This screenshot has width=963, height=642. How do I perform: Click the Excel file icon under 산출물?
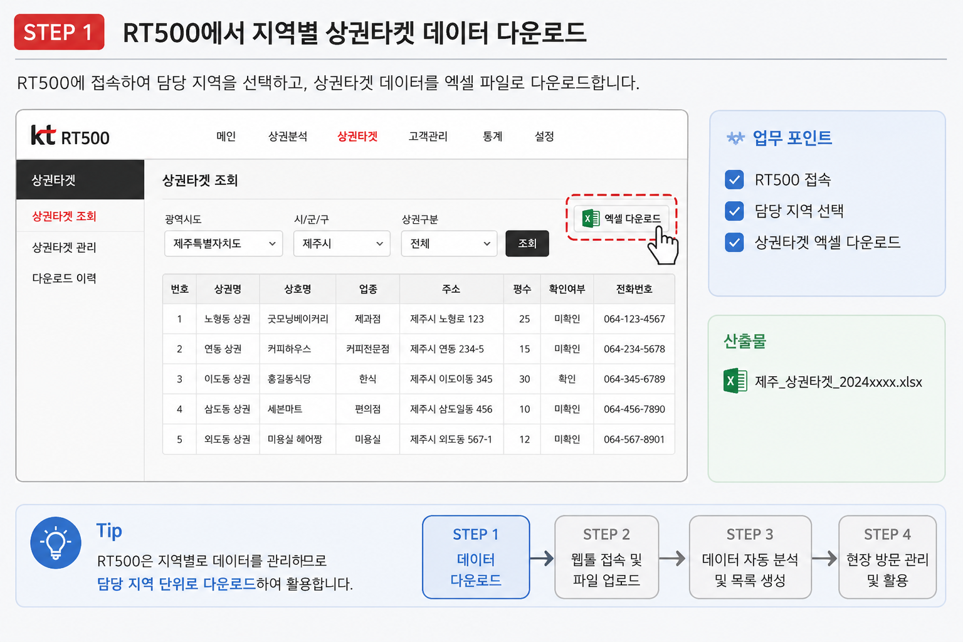point(735,381)
